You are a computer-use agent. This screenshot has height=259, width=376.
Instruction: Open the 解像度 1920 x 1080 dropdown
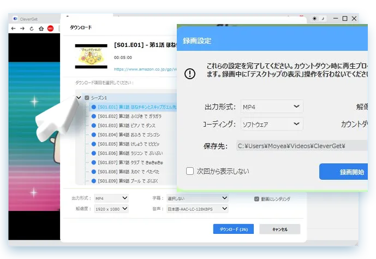pyautogui.click(x=111, y=209)
